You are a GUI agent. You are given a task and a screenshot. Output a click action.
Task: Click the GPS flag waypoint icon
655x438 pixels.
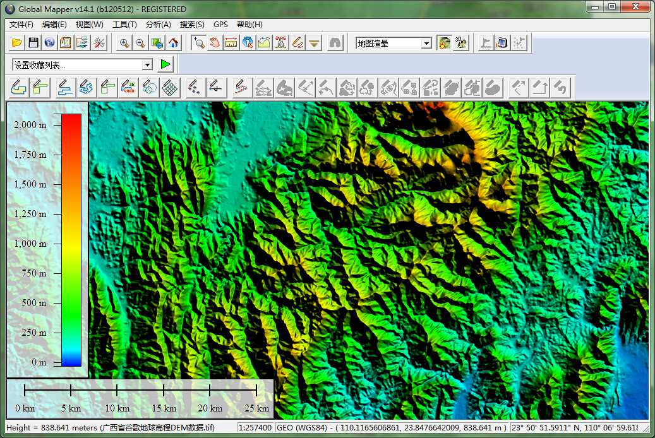pos(486,42)
